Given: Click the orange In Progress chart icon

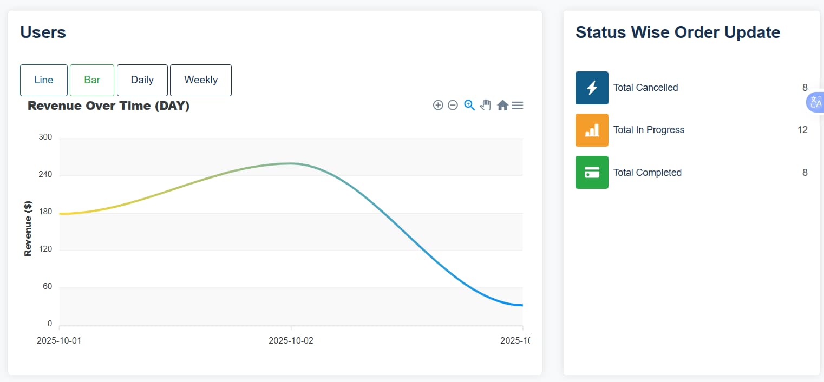Looking at the screenshot, I should pos(592,130).
